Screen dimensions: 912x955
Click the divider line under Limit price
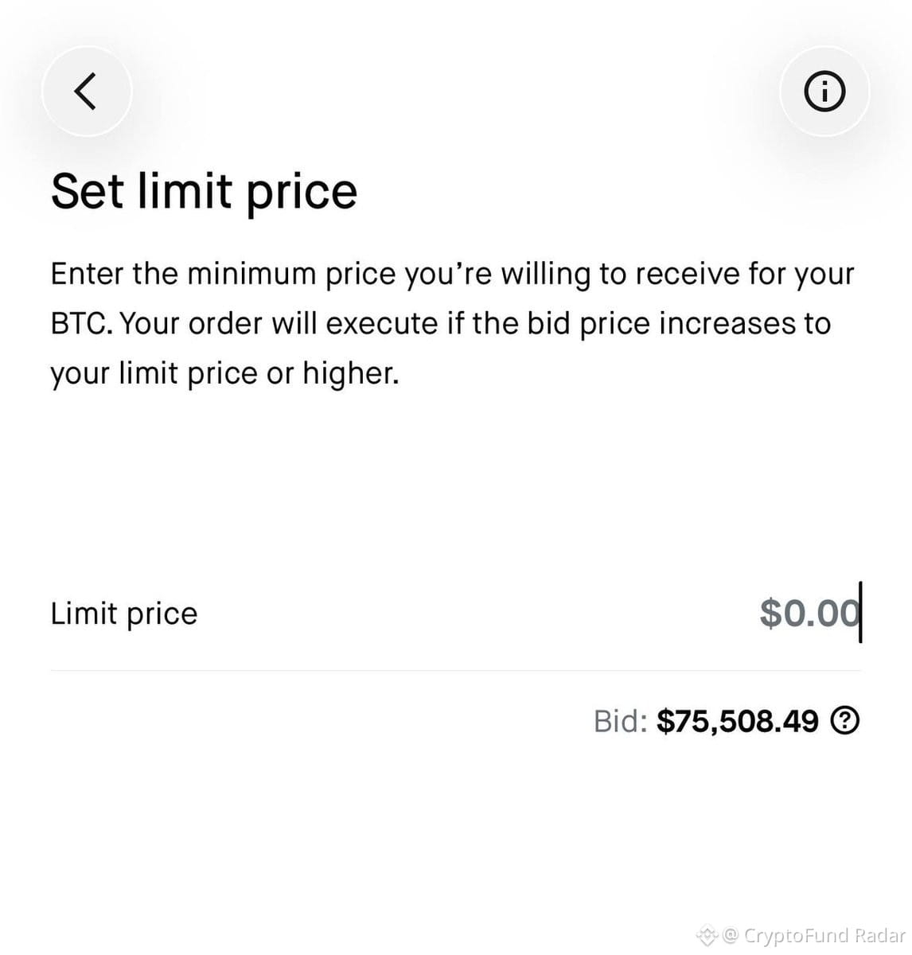(456, 670)
